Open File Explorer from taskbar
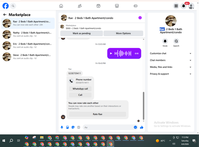 pos(42,137)
